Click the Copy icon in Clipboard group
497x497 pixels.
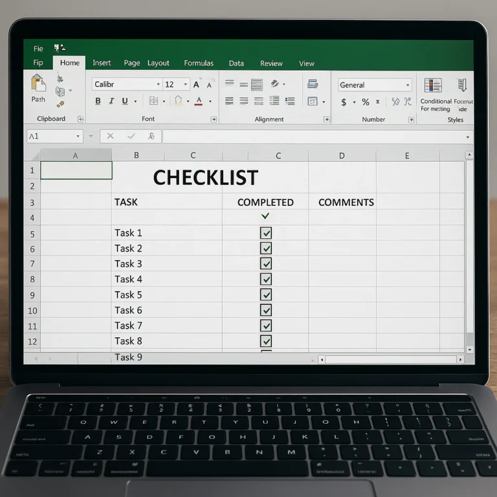(60, 92)
